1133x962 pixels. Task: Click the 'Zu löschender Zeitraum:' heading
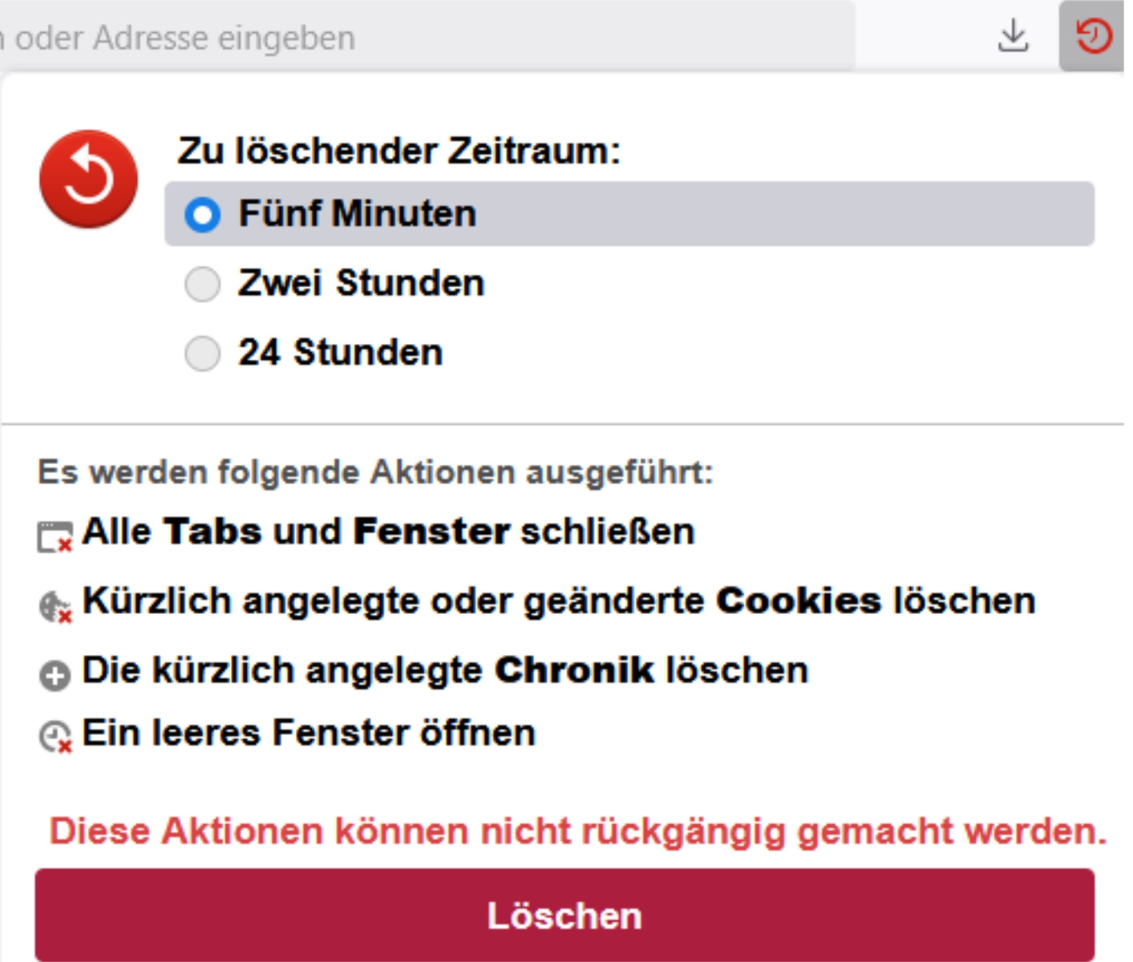[399, 151]
